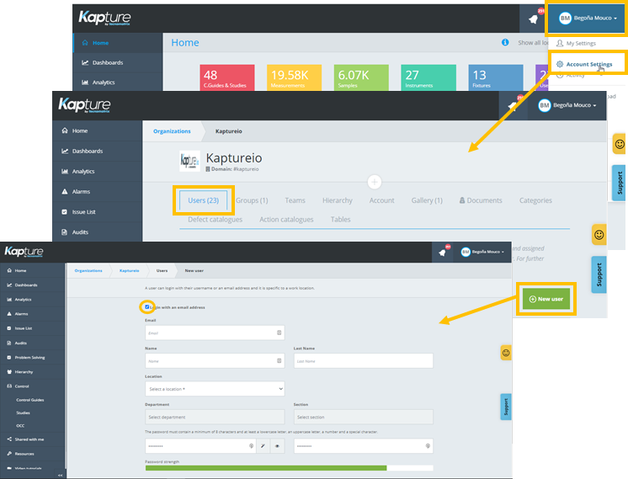628x479 pixels.
Task: Toggle password visibility eye icon
Action: click(277, 446)
